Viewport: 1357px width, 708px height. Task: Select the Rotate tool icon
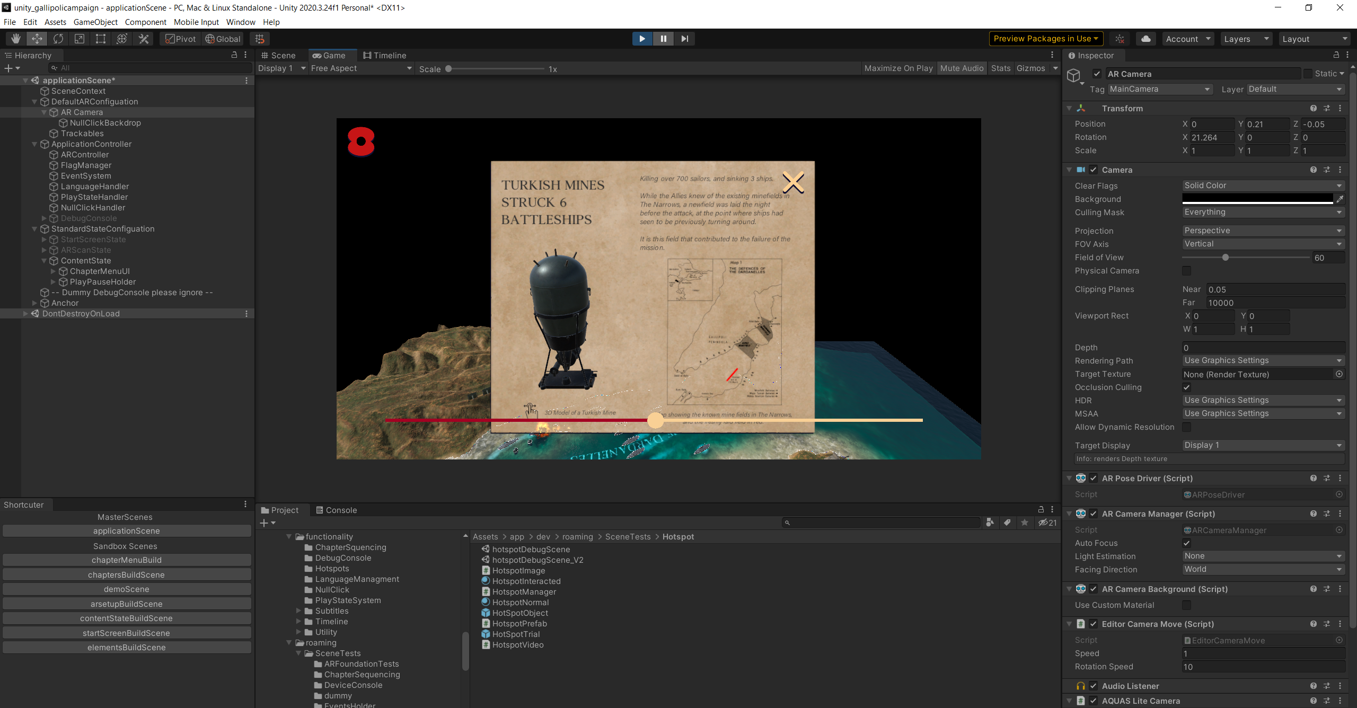(x=58, y=39)
